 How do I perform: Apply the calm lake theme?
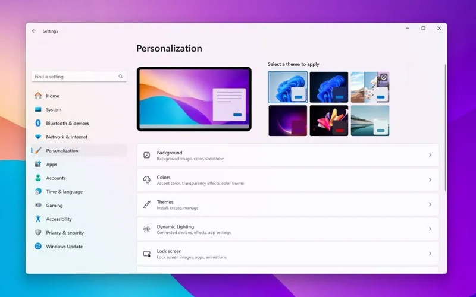[x=370, y=121]
